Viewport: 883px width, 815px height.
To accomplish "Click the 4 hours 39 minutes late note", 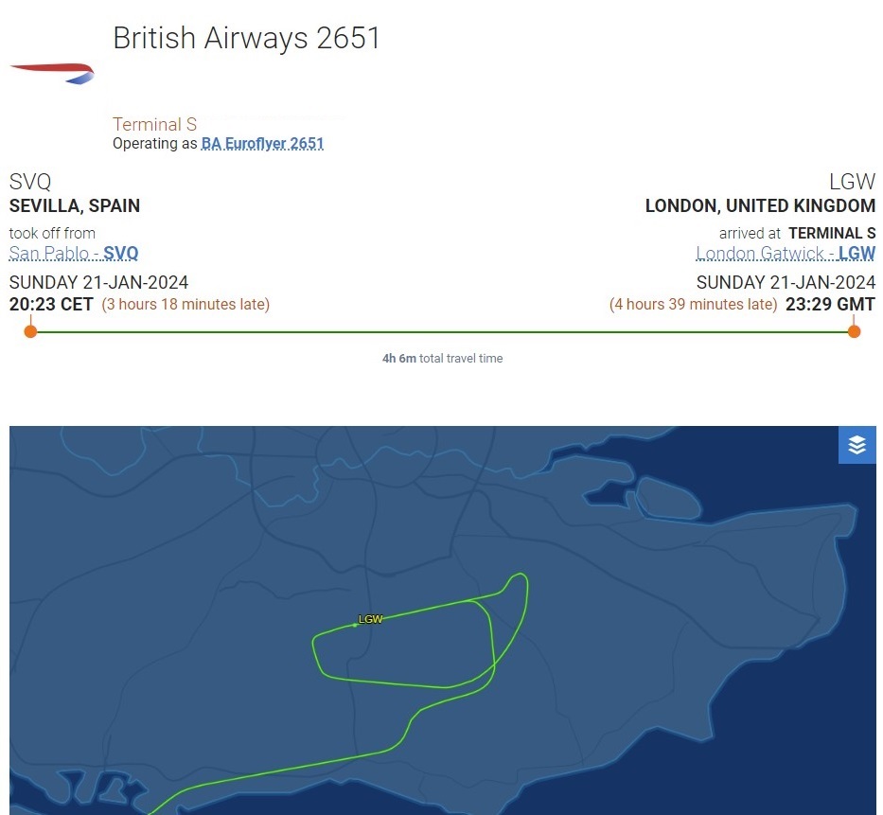I will (693, 304).
